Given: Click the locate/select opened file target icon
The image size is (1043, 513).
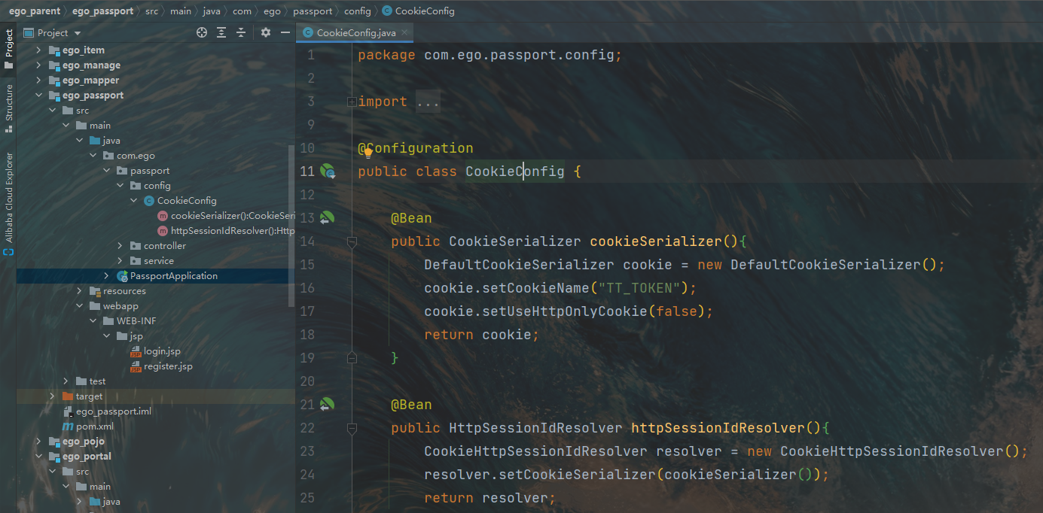Looking at the screenshot, I should [202, 32].
